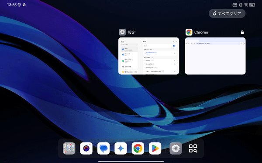
Task: Tap the Wi-Fi status bar icon
Action: click(246, 5)
